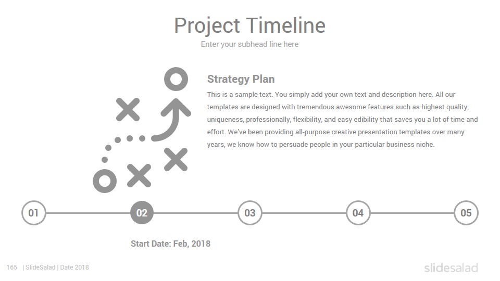Screen dimensions: 500x281
Task: Click the 'Enter your subhead line here' text
Action: [249, 44]
